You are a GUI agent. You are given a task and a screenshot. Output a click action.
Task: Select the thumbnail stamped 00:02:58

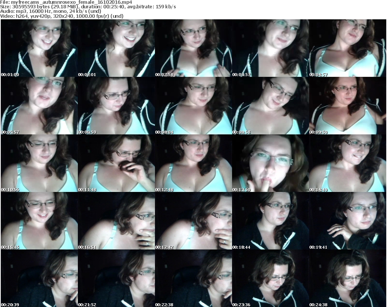coord(193,48)
